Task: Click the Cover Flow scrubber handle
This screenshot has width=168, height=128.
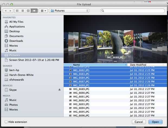Action: pos(115,61)
